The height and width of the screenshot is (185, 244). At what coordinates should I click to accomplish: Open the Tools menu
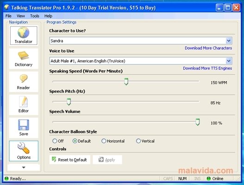pos(35,16)
